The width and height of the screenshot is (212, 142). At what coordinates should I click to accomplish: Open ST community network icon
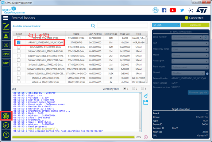[190, 10]
